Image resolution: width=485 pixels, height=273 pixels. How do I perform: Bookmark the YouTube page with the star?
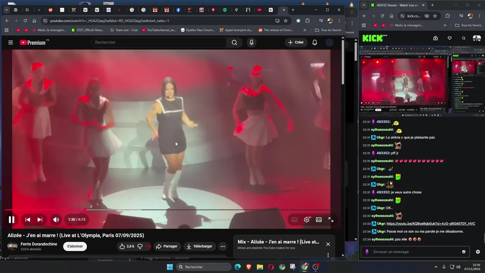[286, 21]
